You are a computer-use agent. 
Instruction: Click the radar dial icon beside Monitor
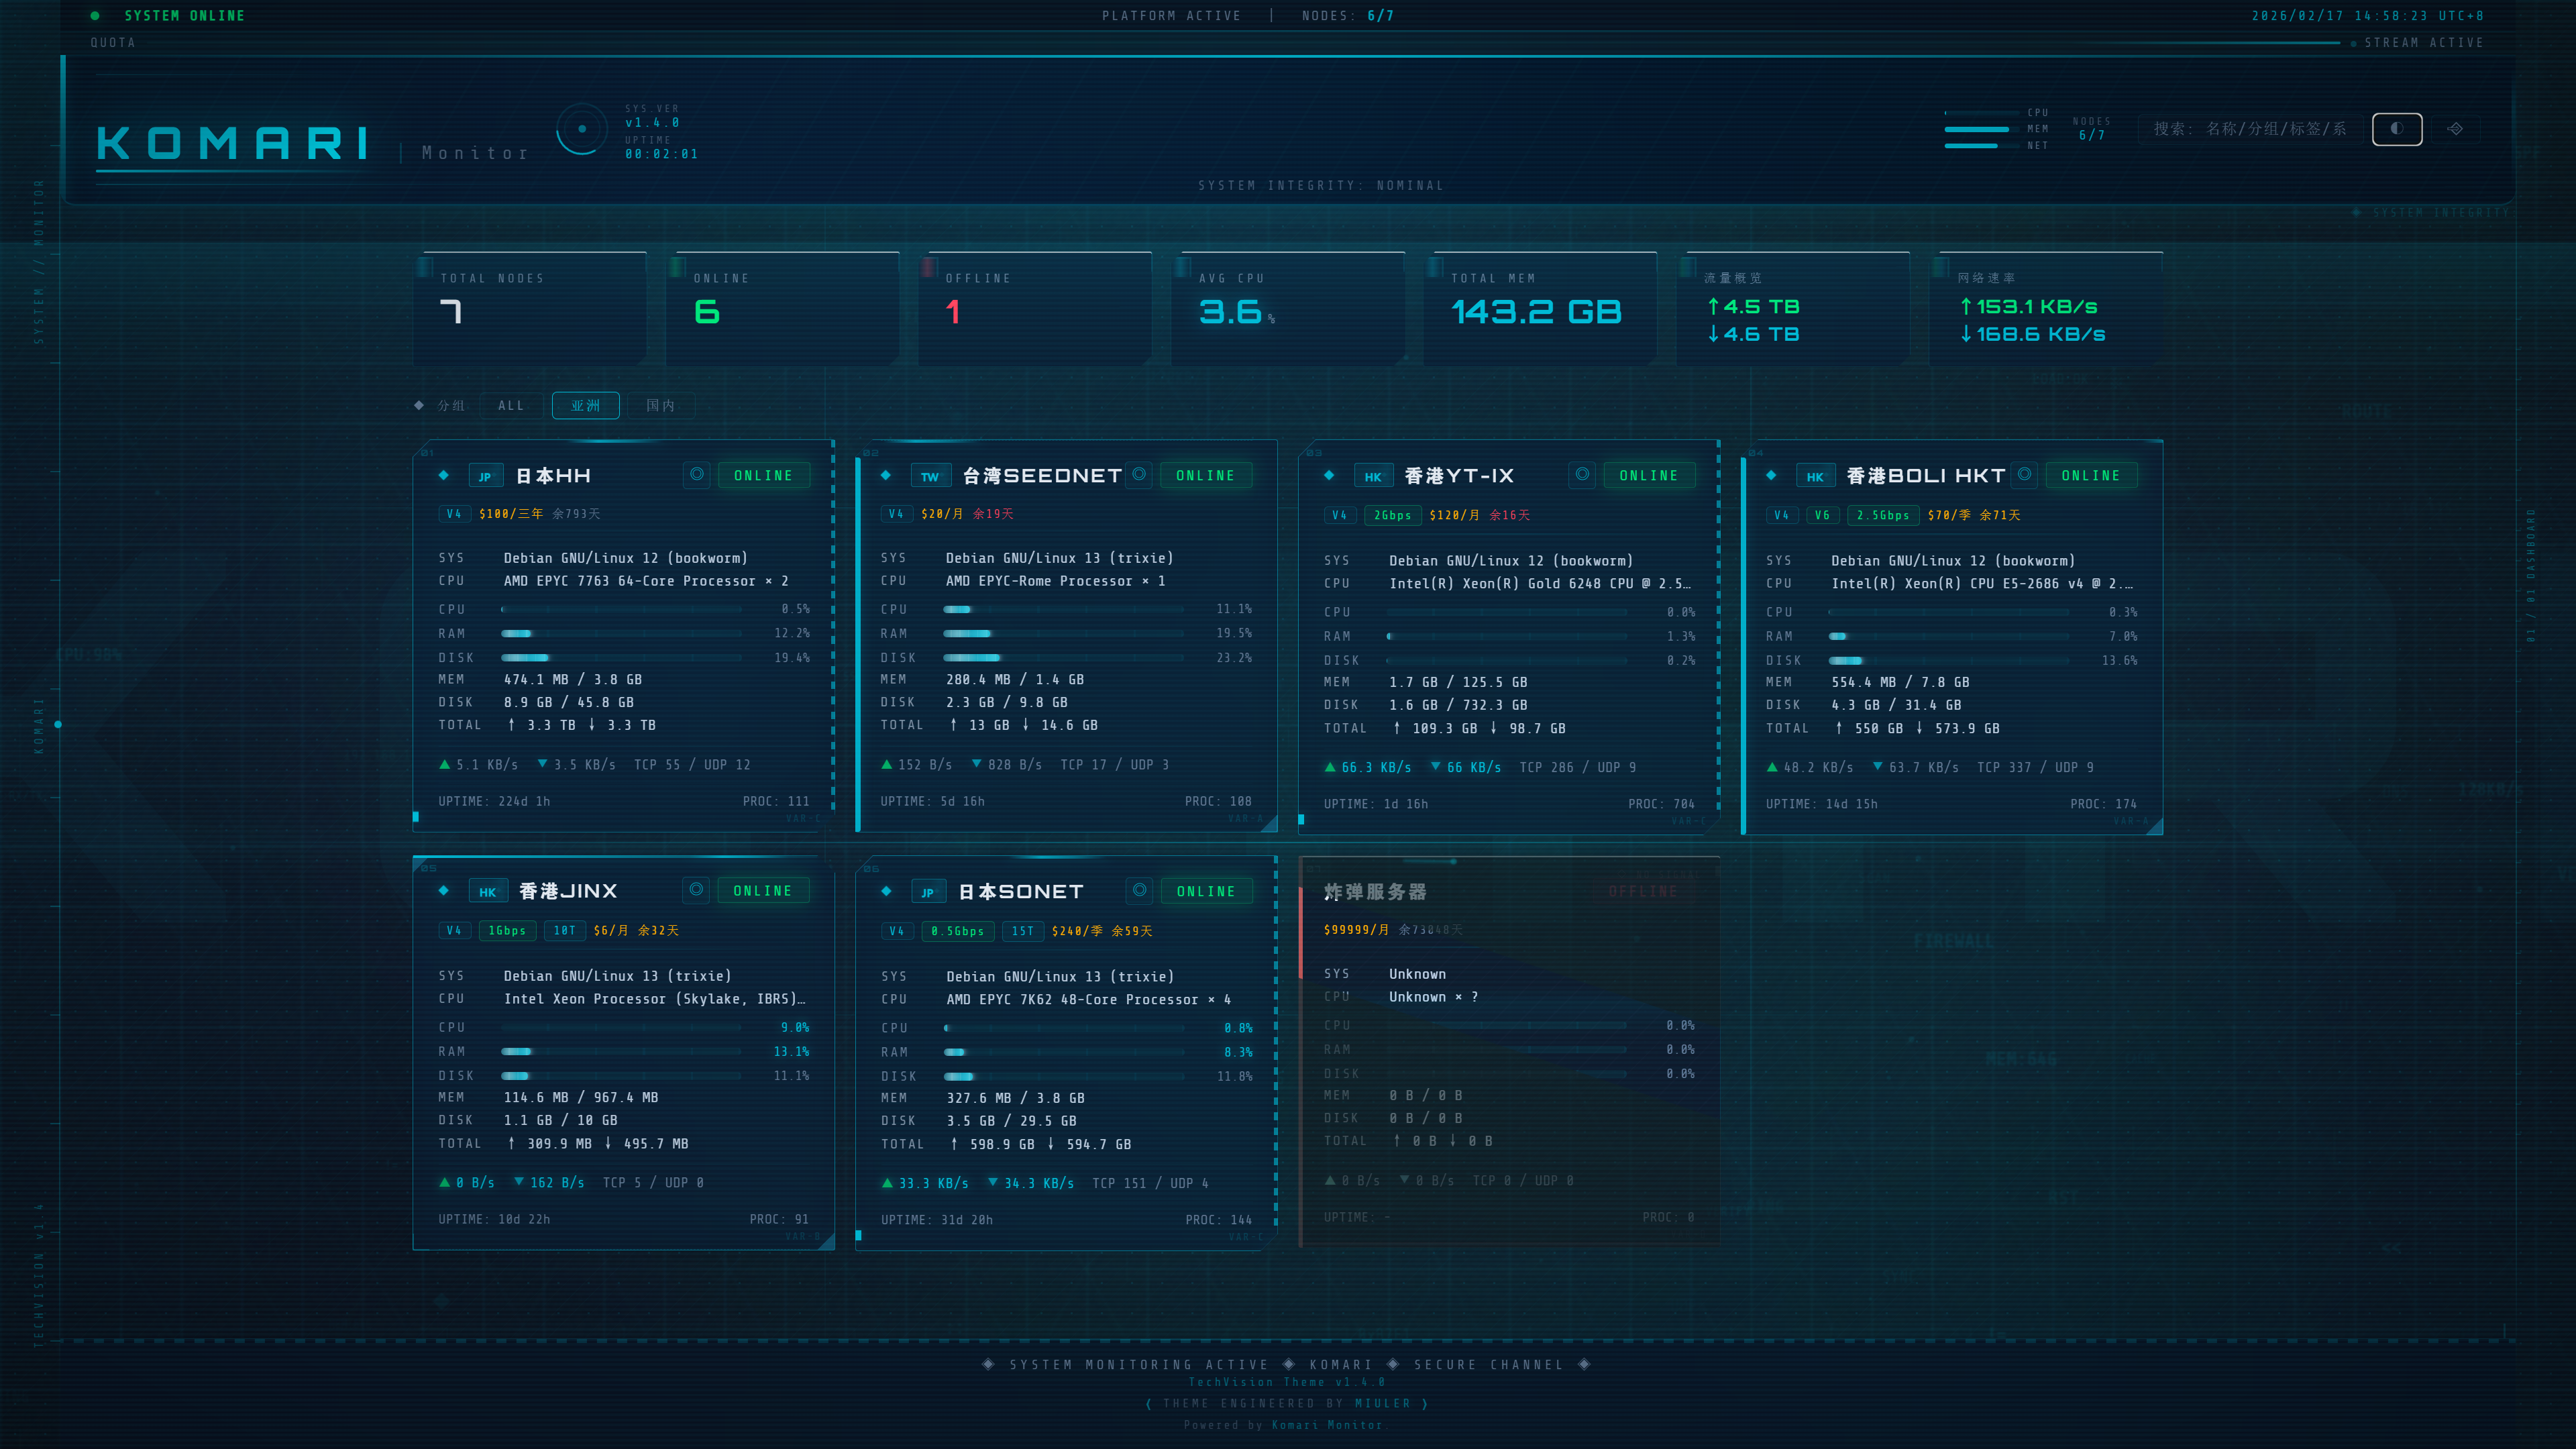click(x=582, y=129)
